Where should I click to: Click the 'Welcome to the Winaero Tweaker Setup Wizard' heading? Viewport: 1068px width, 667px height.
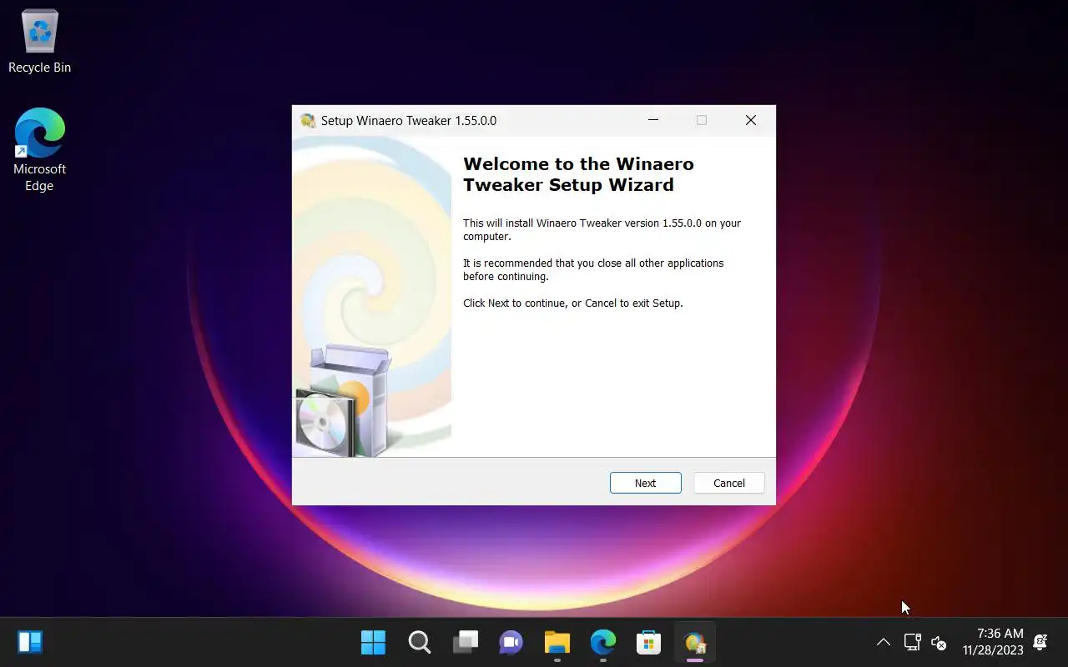[x=578, y=174]
